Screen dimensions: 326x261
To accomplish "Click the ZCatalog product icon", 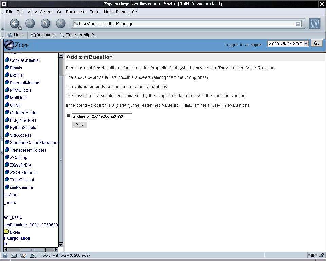I will (7, 157).
